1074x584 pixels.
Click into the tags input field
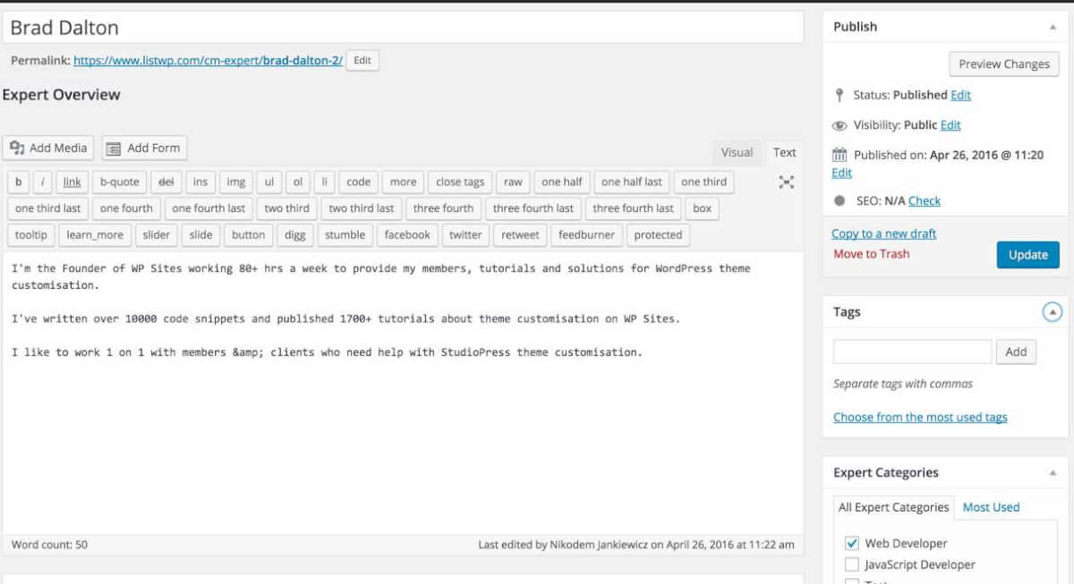[912, 351]
